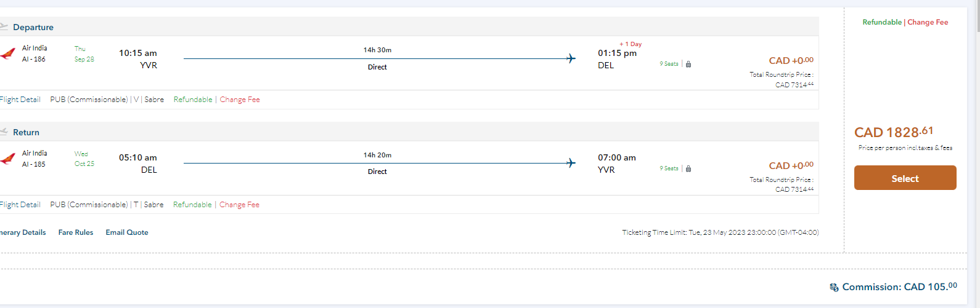The height and width of the screenshot is (308, 980).
Task: Click the 9 Seats label on the departure flight
Action: 669,64
